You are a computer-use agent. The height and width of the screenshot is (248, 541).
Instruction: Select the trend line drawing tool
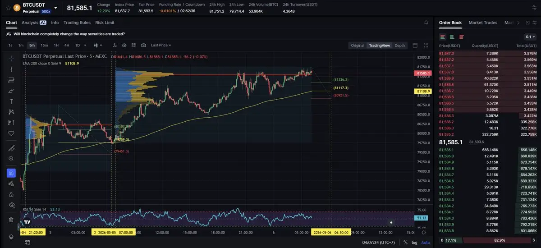click(x=11, y=69)
